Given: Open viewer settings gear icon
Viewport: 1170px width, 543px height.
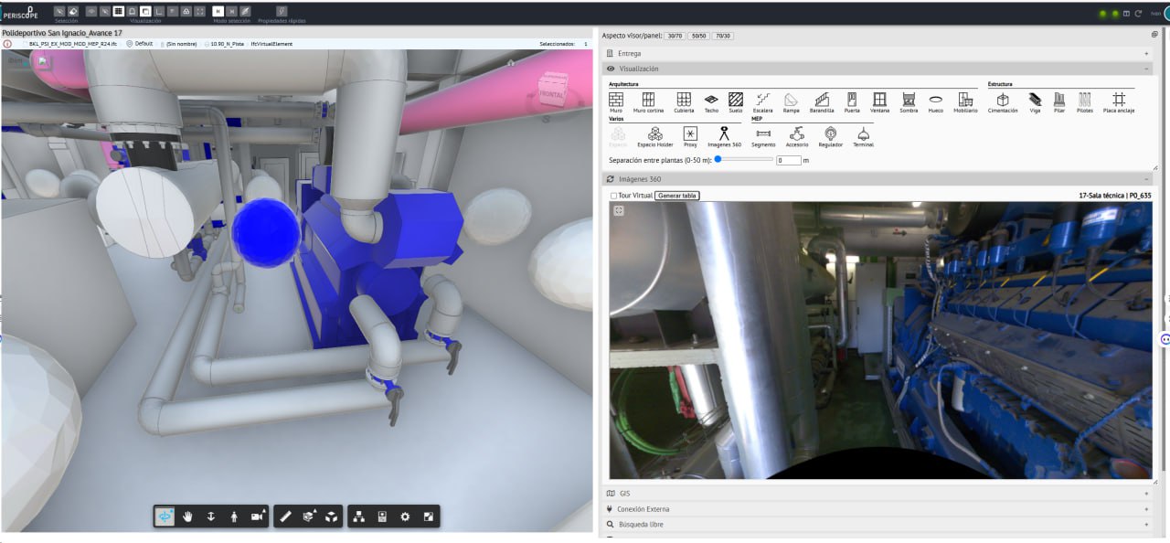Looking at the screenshot, I should click(405, 516).
